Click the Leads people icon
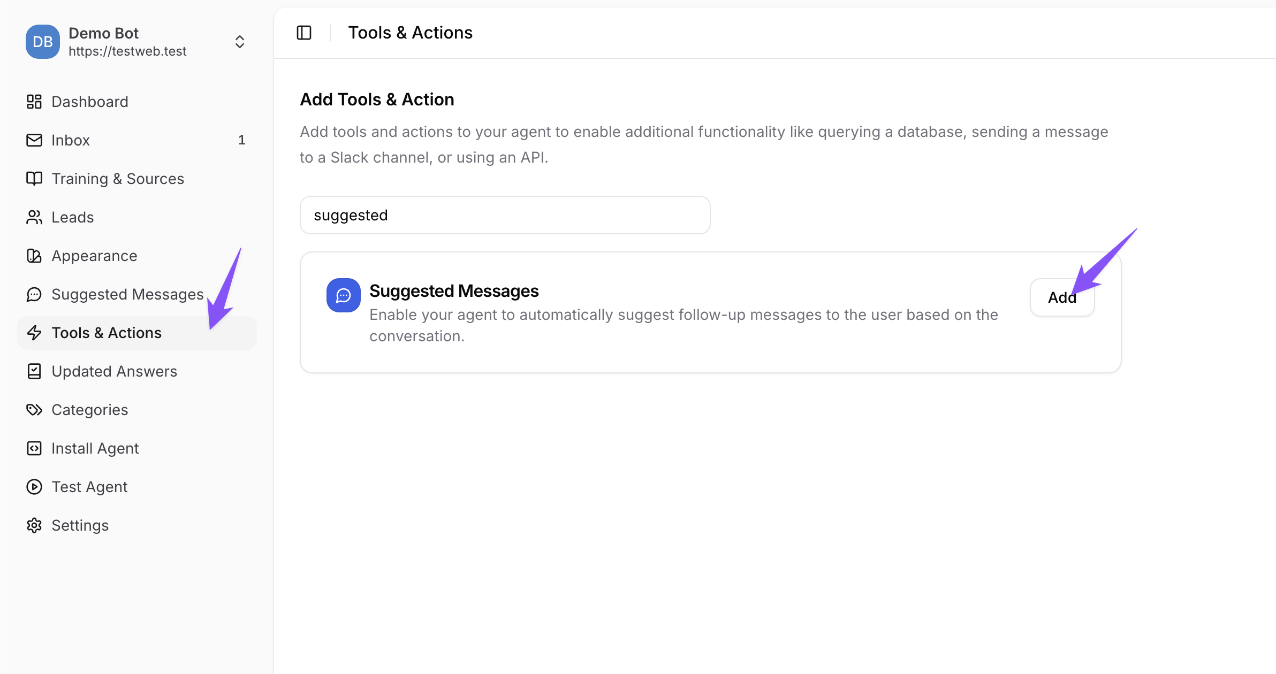 tap(34, 217)
